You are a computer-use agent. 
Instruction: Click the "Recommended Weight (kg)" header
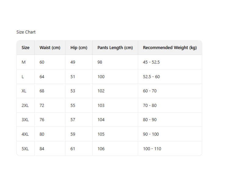coord(170,48)
